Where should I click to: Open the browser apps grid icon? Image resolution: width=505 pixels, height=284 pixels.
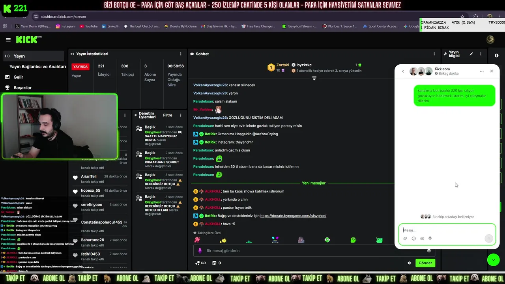(5, 26)
